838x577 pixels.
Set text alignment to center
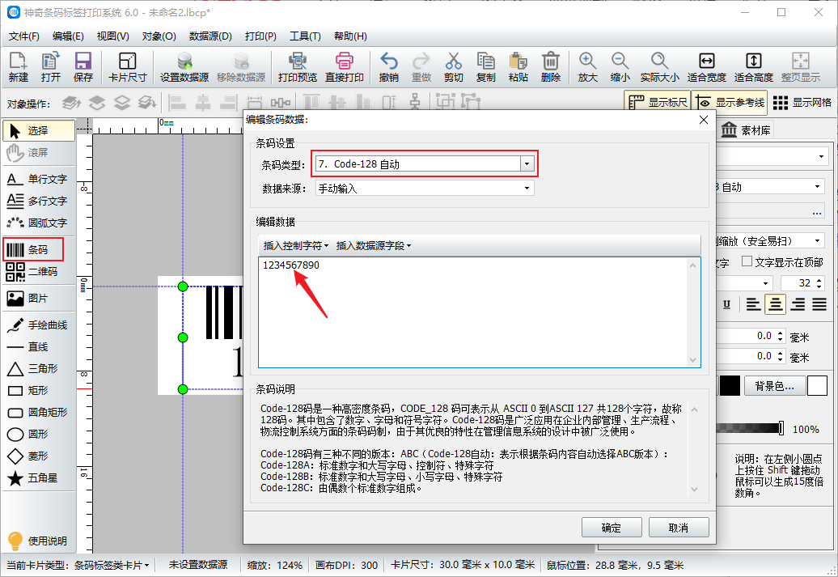(x=775, y=305)
